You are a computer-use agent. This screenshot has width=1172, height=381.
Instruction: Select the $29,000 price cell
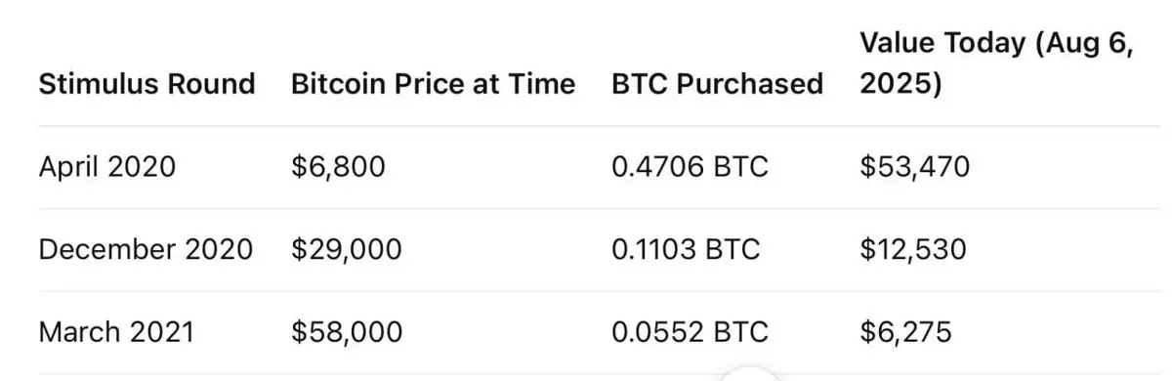346,249
